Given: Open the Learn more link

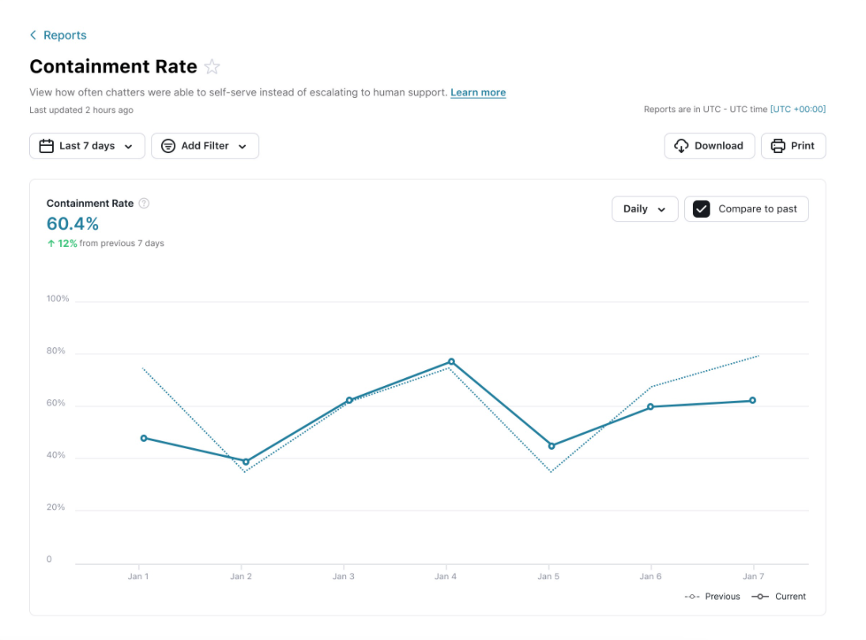Looking at the screenshot, I should click(478, 92).
